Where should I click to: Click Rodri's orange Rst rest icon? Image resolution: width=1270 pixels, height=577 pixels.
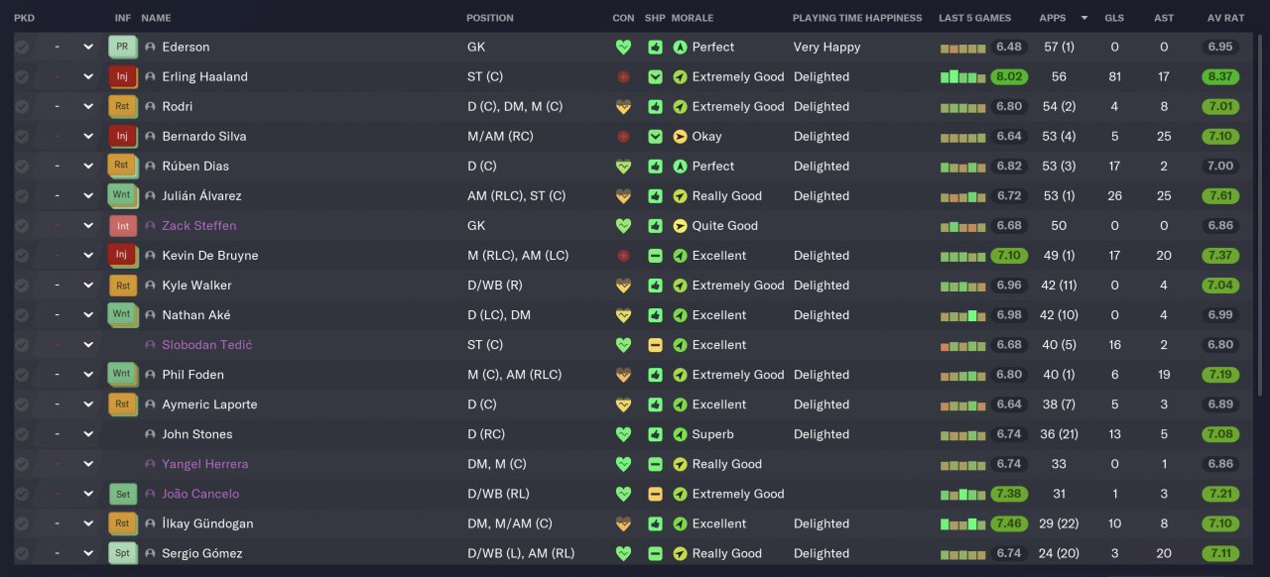(x=121, y=106)
